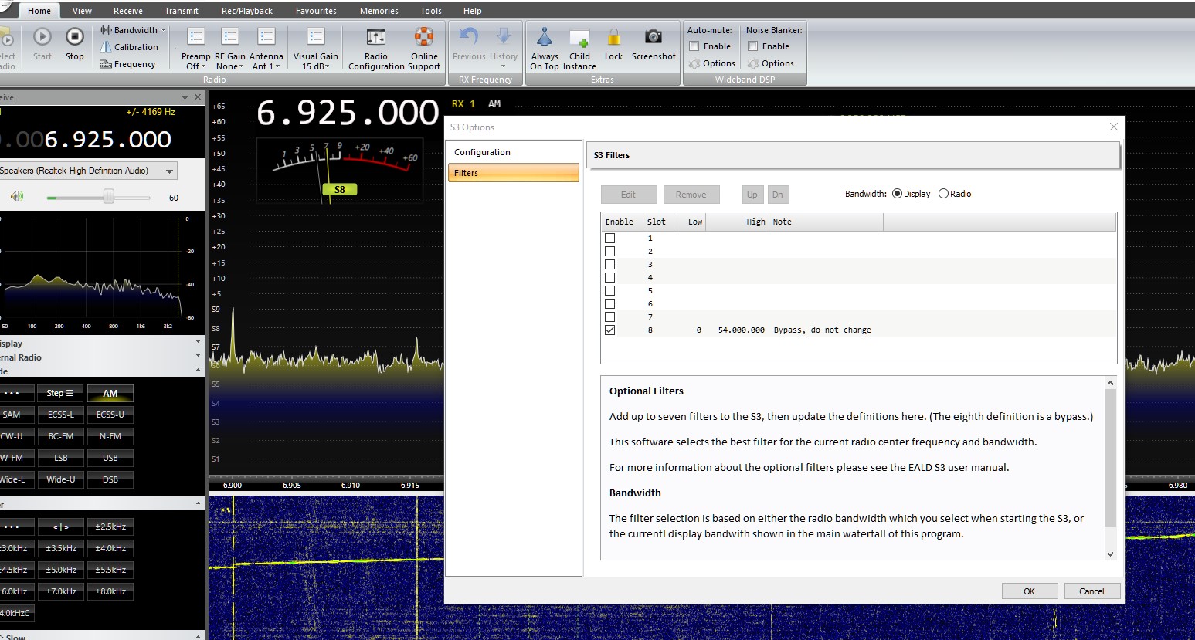Select the Radio bandwidth option
The height and width of the screenshot is (640, 1195).
pos(943,194)
